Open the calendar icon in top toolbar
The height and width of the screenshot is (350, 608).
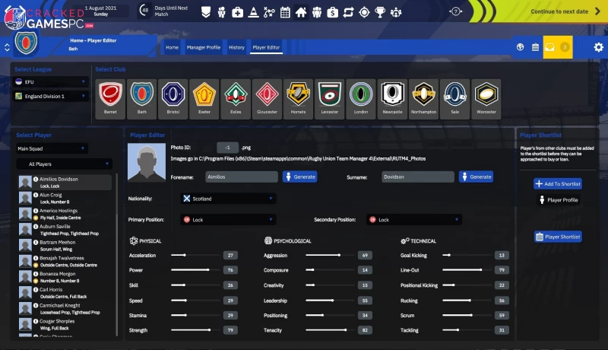pyautogui.click(x=285, y=12)
